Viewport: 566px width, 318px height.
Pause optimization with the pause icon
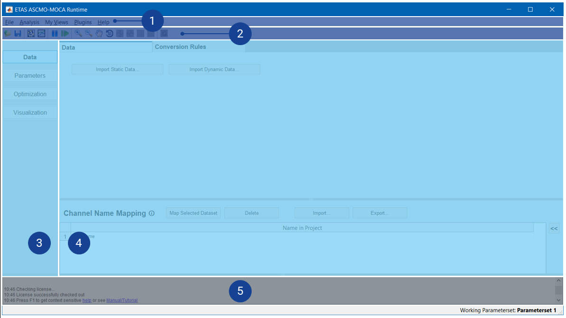click(55, 34)
